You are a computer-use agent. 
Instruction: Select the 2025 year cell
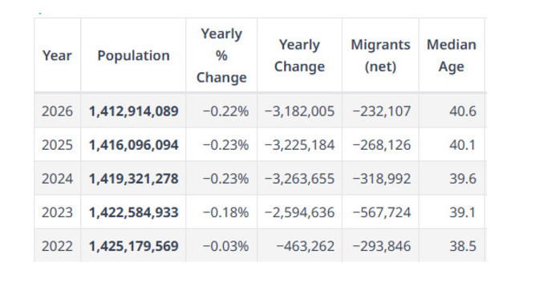(x=57, y=145)
